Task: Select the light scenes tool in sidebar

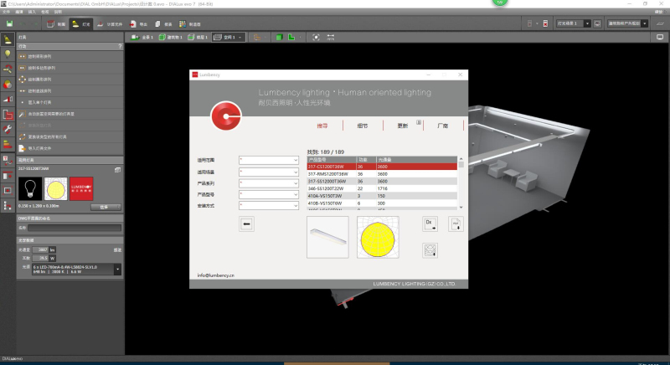Action: click(8, 99)
